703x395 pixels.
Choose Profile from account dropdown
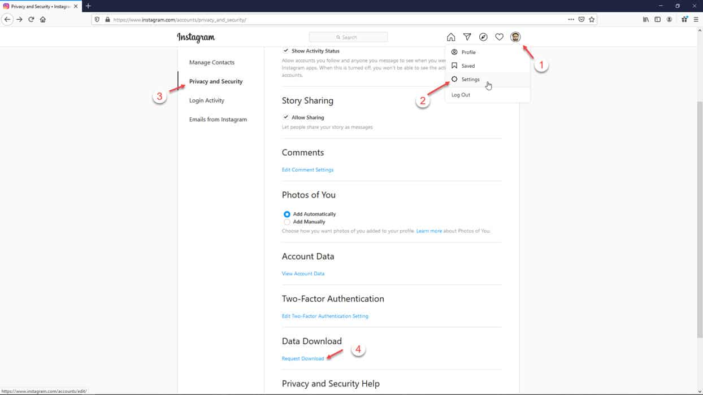point(488,52)
